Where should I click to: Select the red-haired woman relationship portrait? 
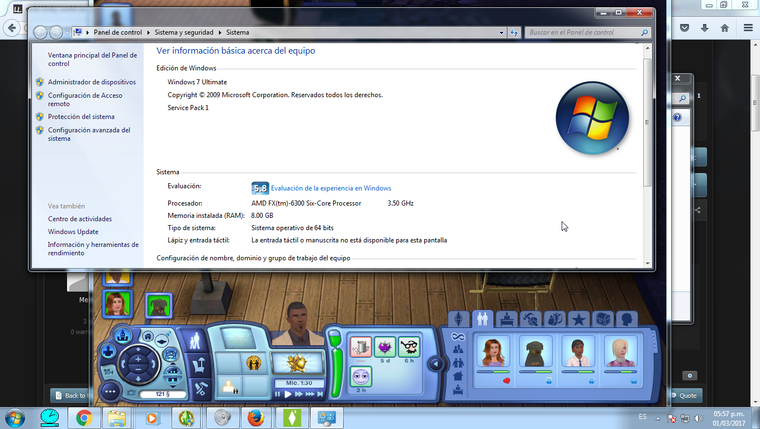(x=493, y=351)
